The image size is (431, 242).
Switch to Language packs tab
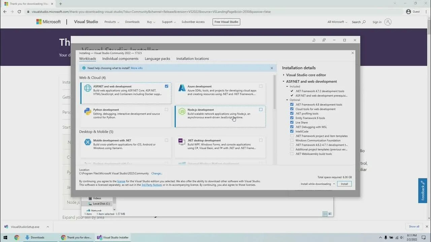pos(157,58)
